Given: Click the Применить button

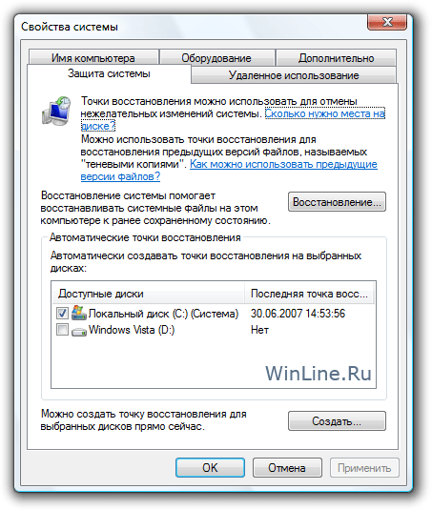Looking at the screenshot, I should click(364, 468).
